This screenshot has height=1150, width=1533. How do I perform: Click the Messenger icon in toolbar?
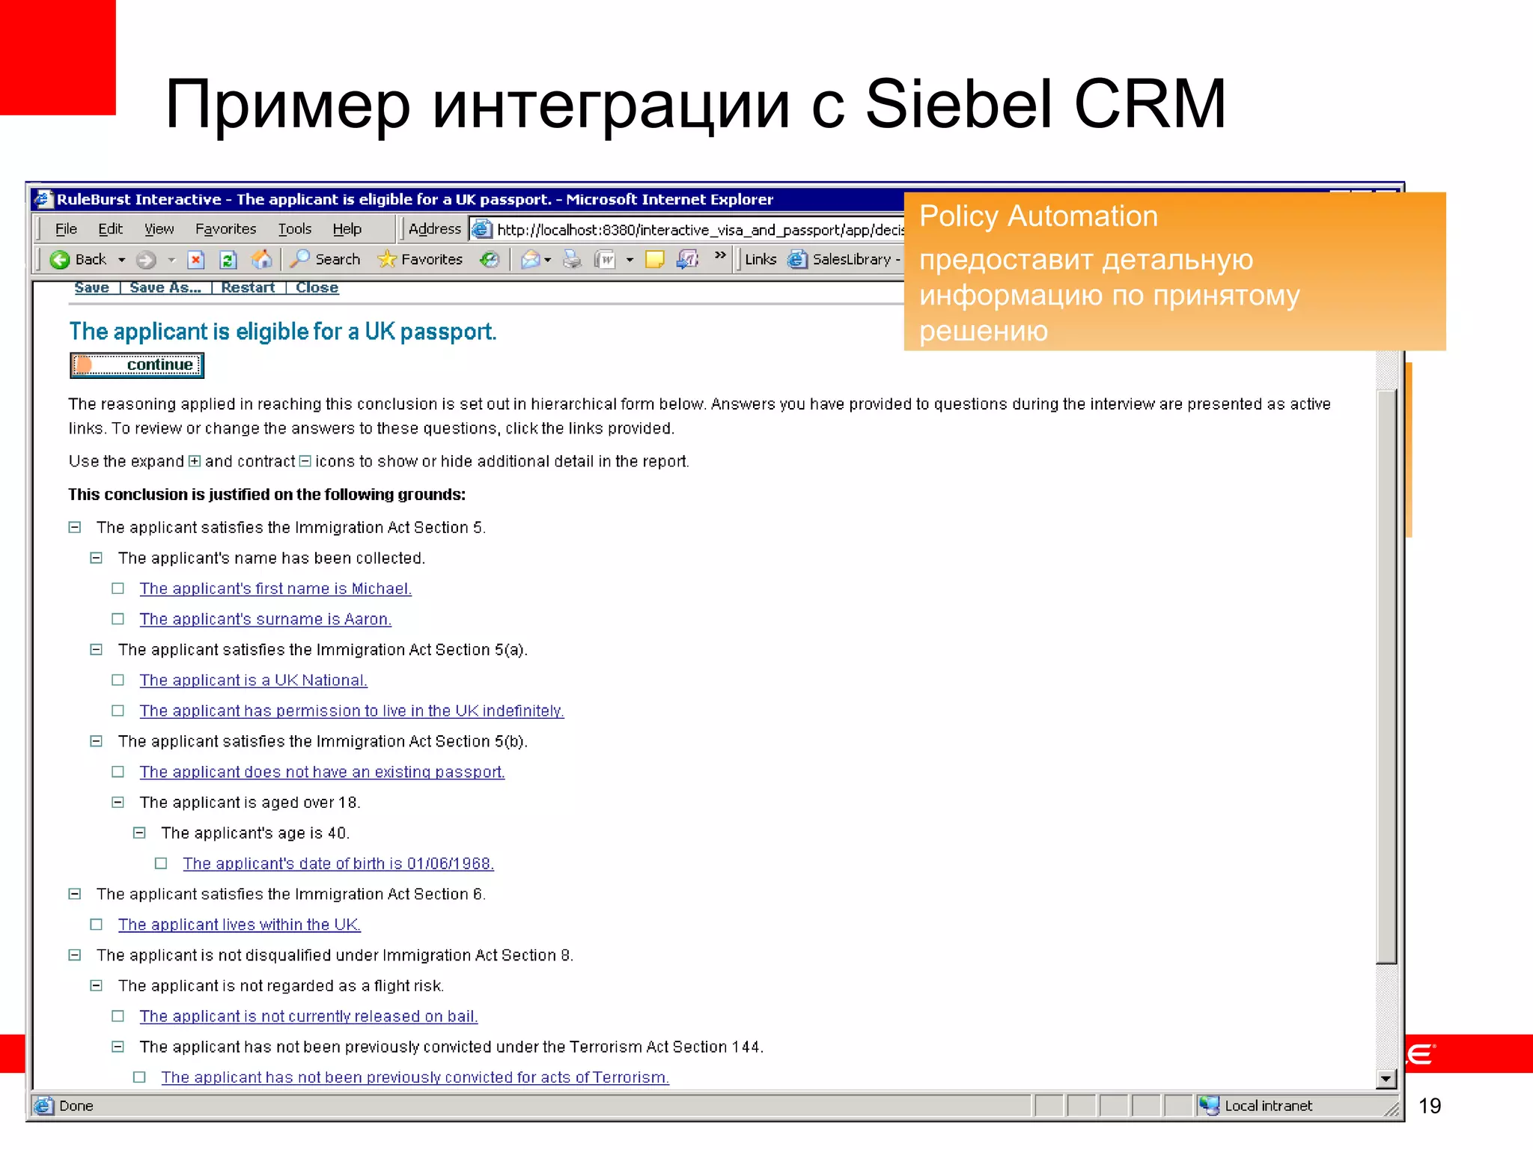pos(687,260)
